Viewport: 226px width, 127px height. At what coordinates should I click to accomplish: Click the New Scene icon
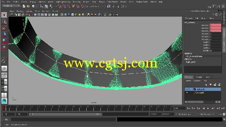tap(24, 6)
